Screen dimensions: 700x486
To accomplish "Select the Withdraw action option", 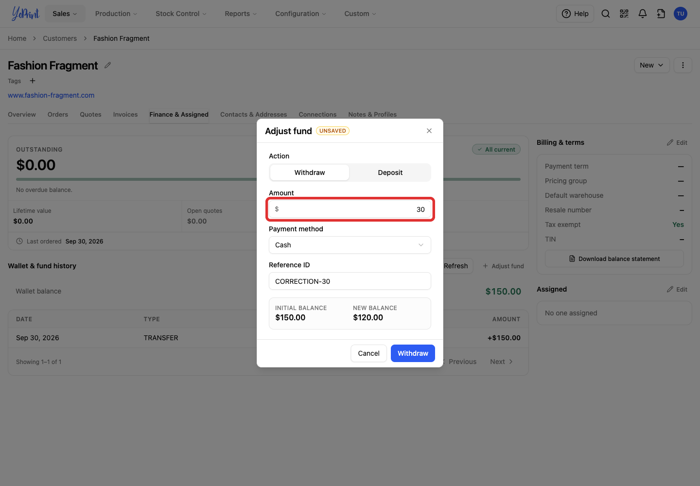I will tap(310, 173).
